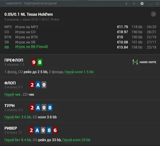Screen dimensions: 160x146
Task: Click the '0.05/0.1 NL Texas Hold'em' title
Action: (x=28, y=14)
